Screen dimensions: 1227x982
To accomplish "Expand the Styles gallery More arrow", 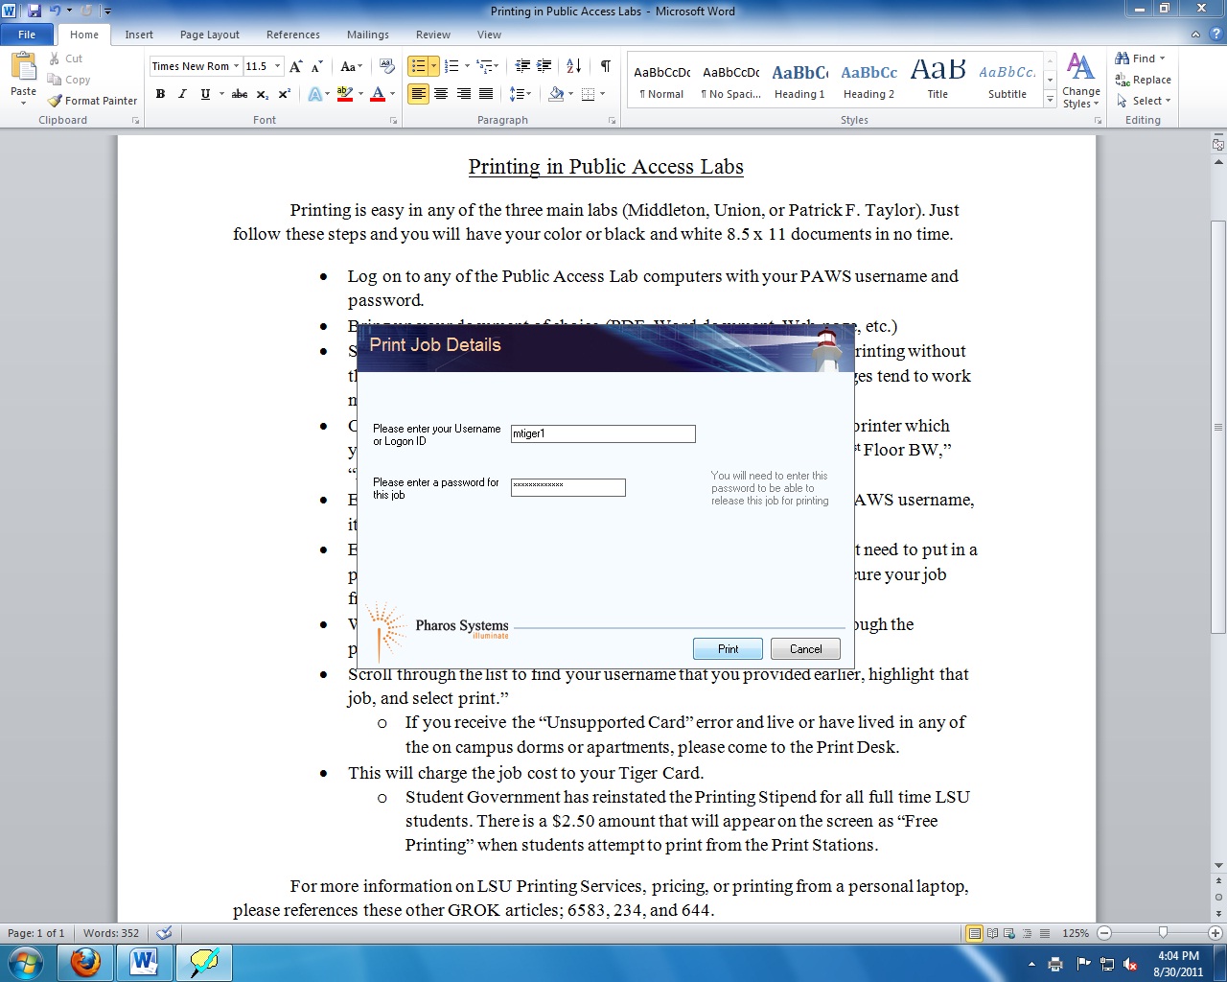I will click(x=1050, y=100).
